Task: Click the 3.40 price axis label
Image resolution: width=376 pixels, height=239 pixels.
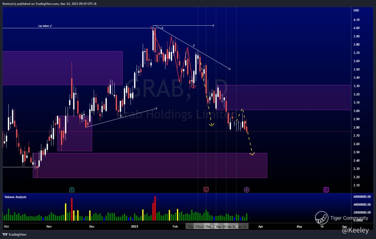Action: (x=356, y=78)
